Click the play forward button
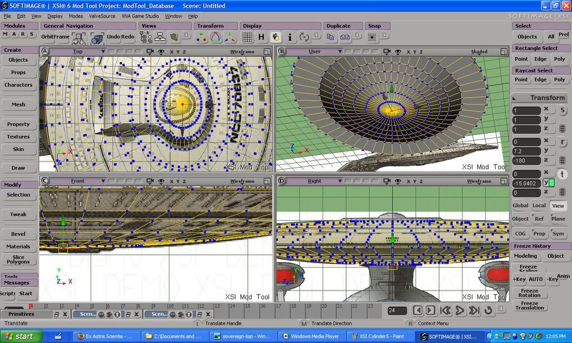The height and width of the screenshot is (343, 572). click(x=460, y=311)
